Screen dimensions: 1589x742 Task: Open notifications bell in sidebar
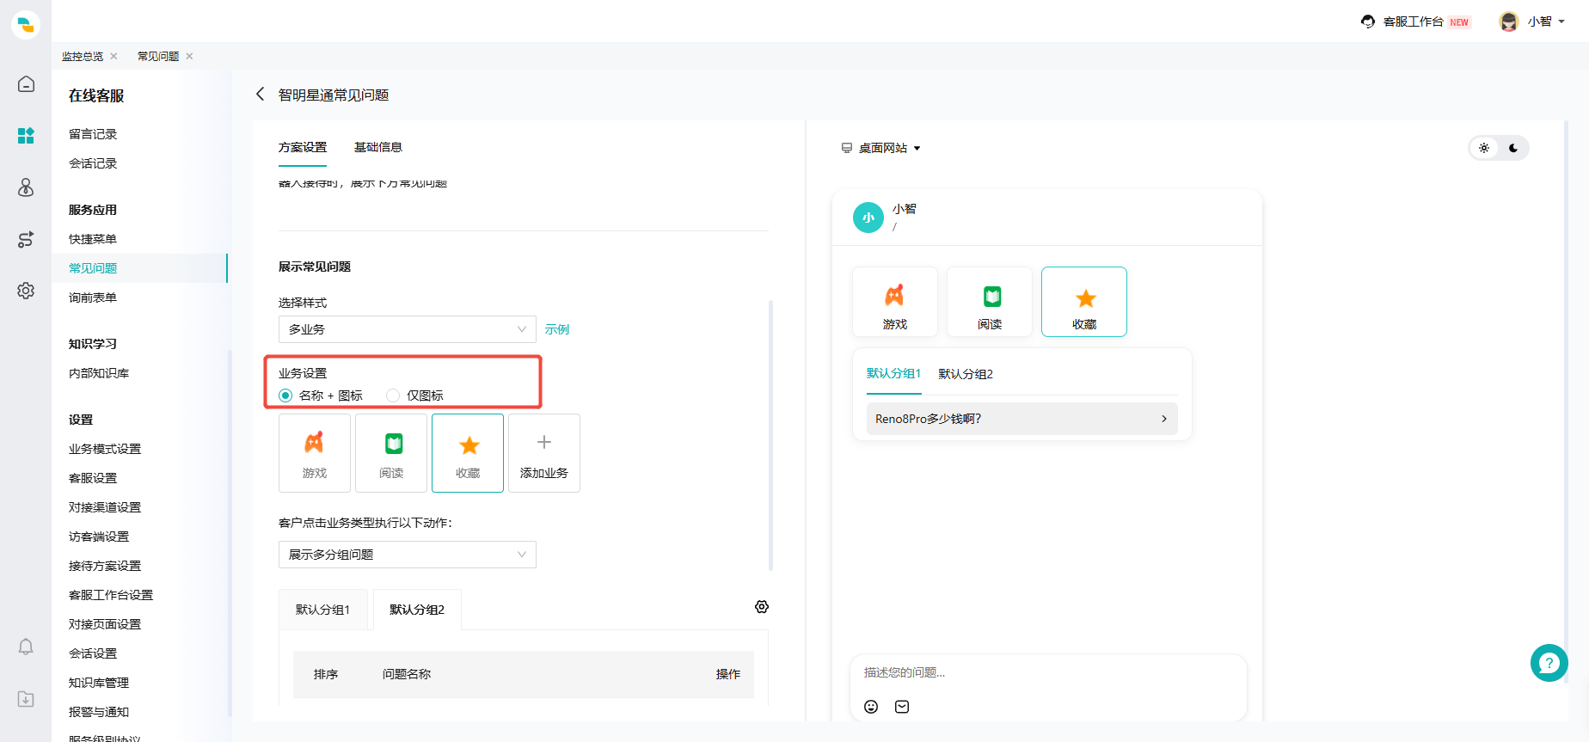pos(26,647)
